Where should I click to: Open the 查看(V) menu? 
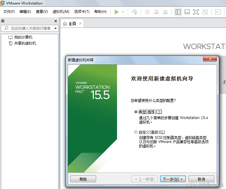(x=42, y=12)
